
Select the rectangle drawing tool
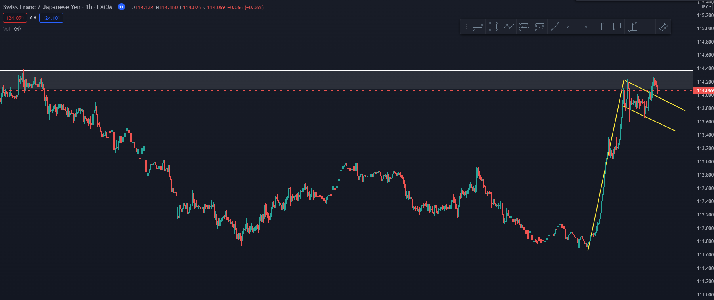pyautogui.click(x=493, y=27)
